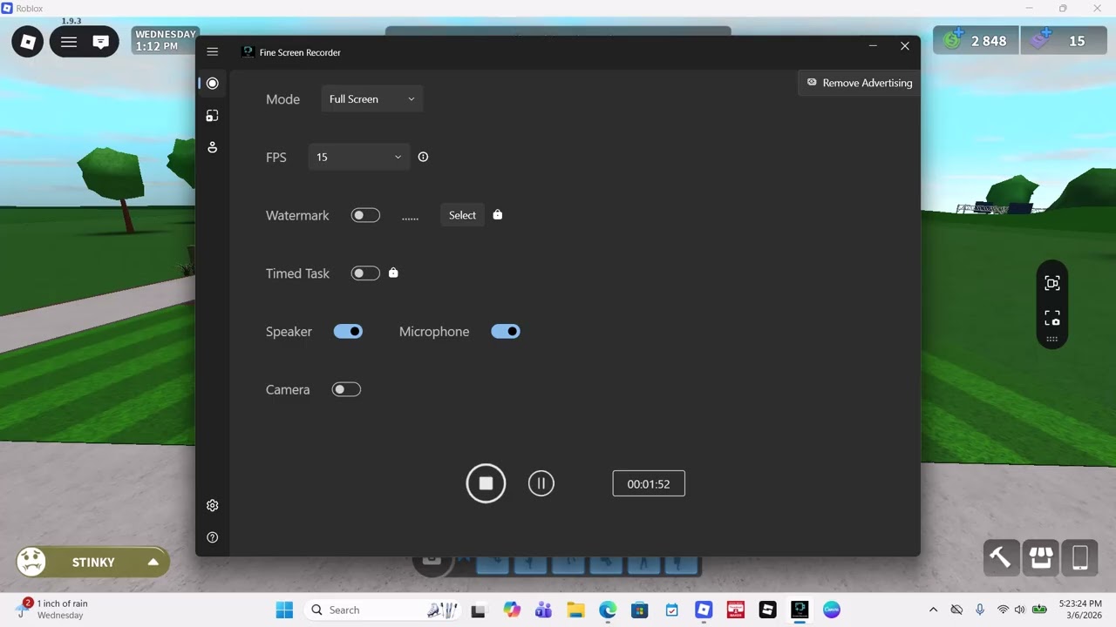The width and height of the screenshot is (1116, 627).
Task: Open the Roblox phone icon
Action: [1080, 557]
